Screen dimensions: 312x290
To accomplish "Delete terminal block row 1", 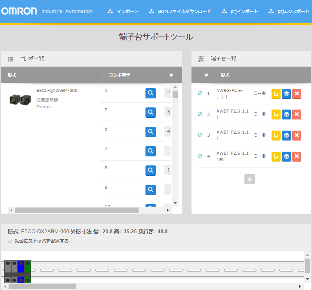I will click(x=297, y=94).
